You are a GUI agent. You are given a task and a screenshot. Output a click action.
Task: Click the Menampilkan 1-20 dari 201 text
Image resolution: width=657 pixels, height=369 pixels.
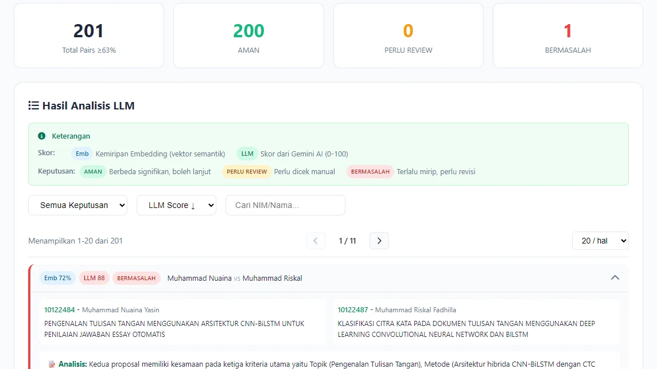point(75,241)
